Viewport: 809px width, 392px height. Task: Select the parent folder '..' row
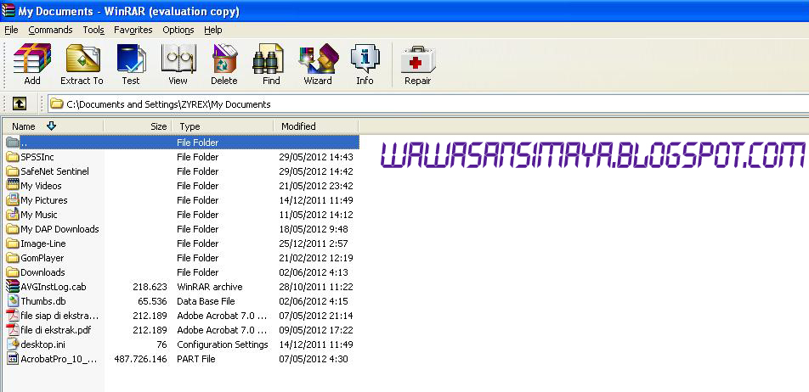coord(182,143)
